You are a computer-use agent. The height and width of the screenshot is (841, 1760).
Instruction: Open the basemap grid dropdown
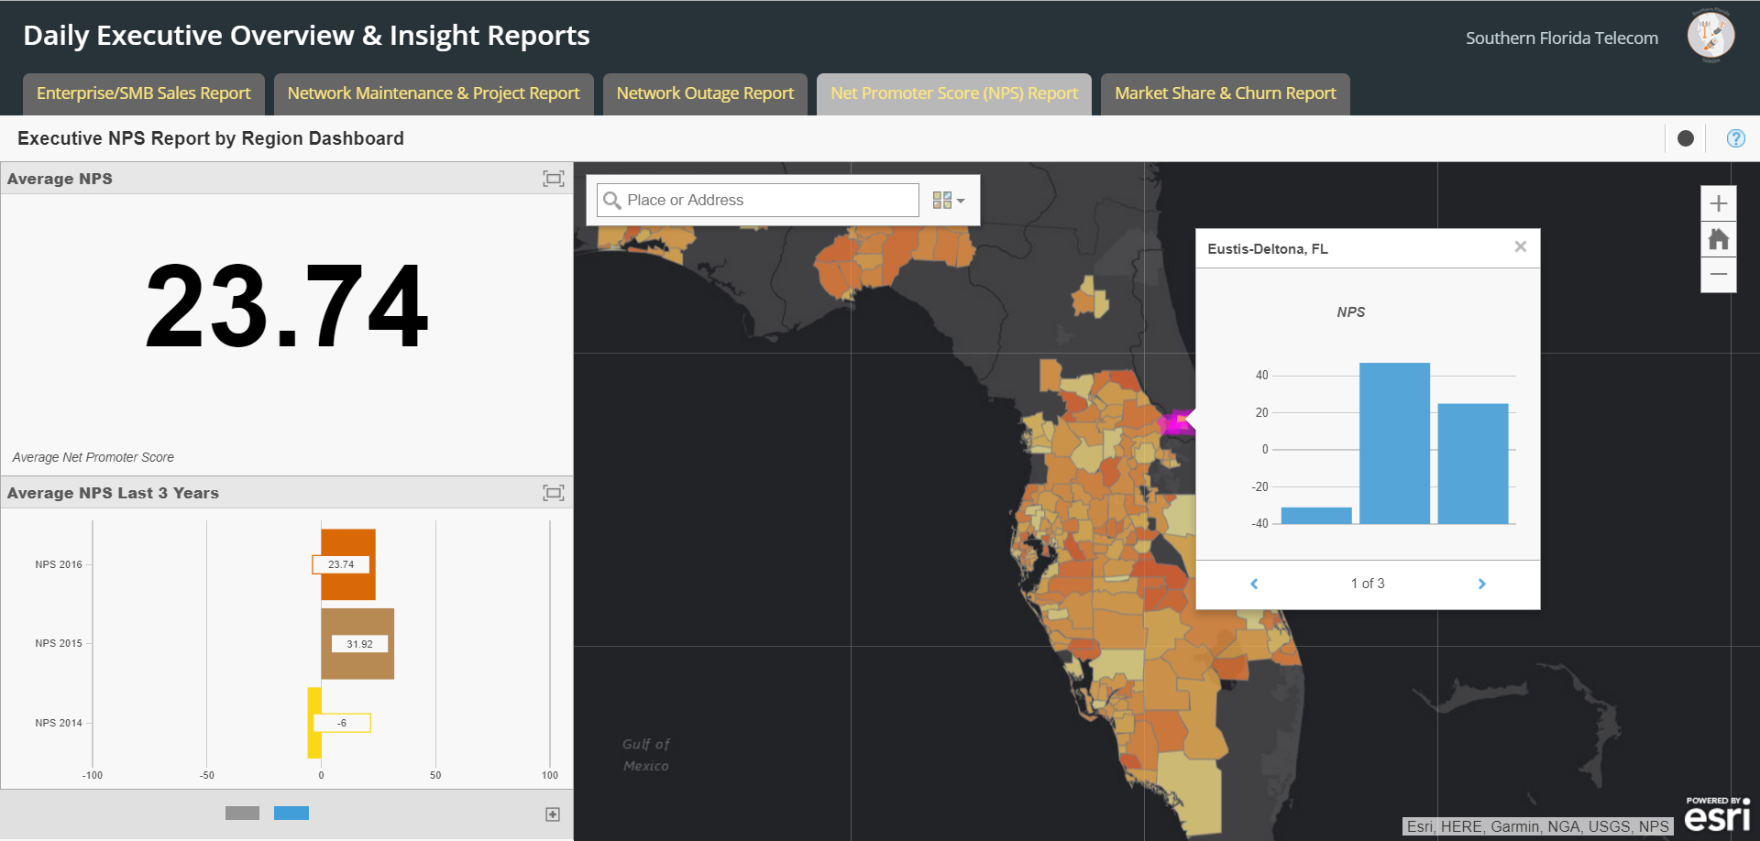[x=948, y=201]
